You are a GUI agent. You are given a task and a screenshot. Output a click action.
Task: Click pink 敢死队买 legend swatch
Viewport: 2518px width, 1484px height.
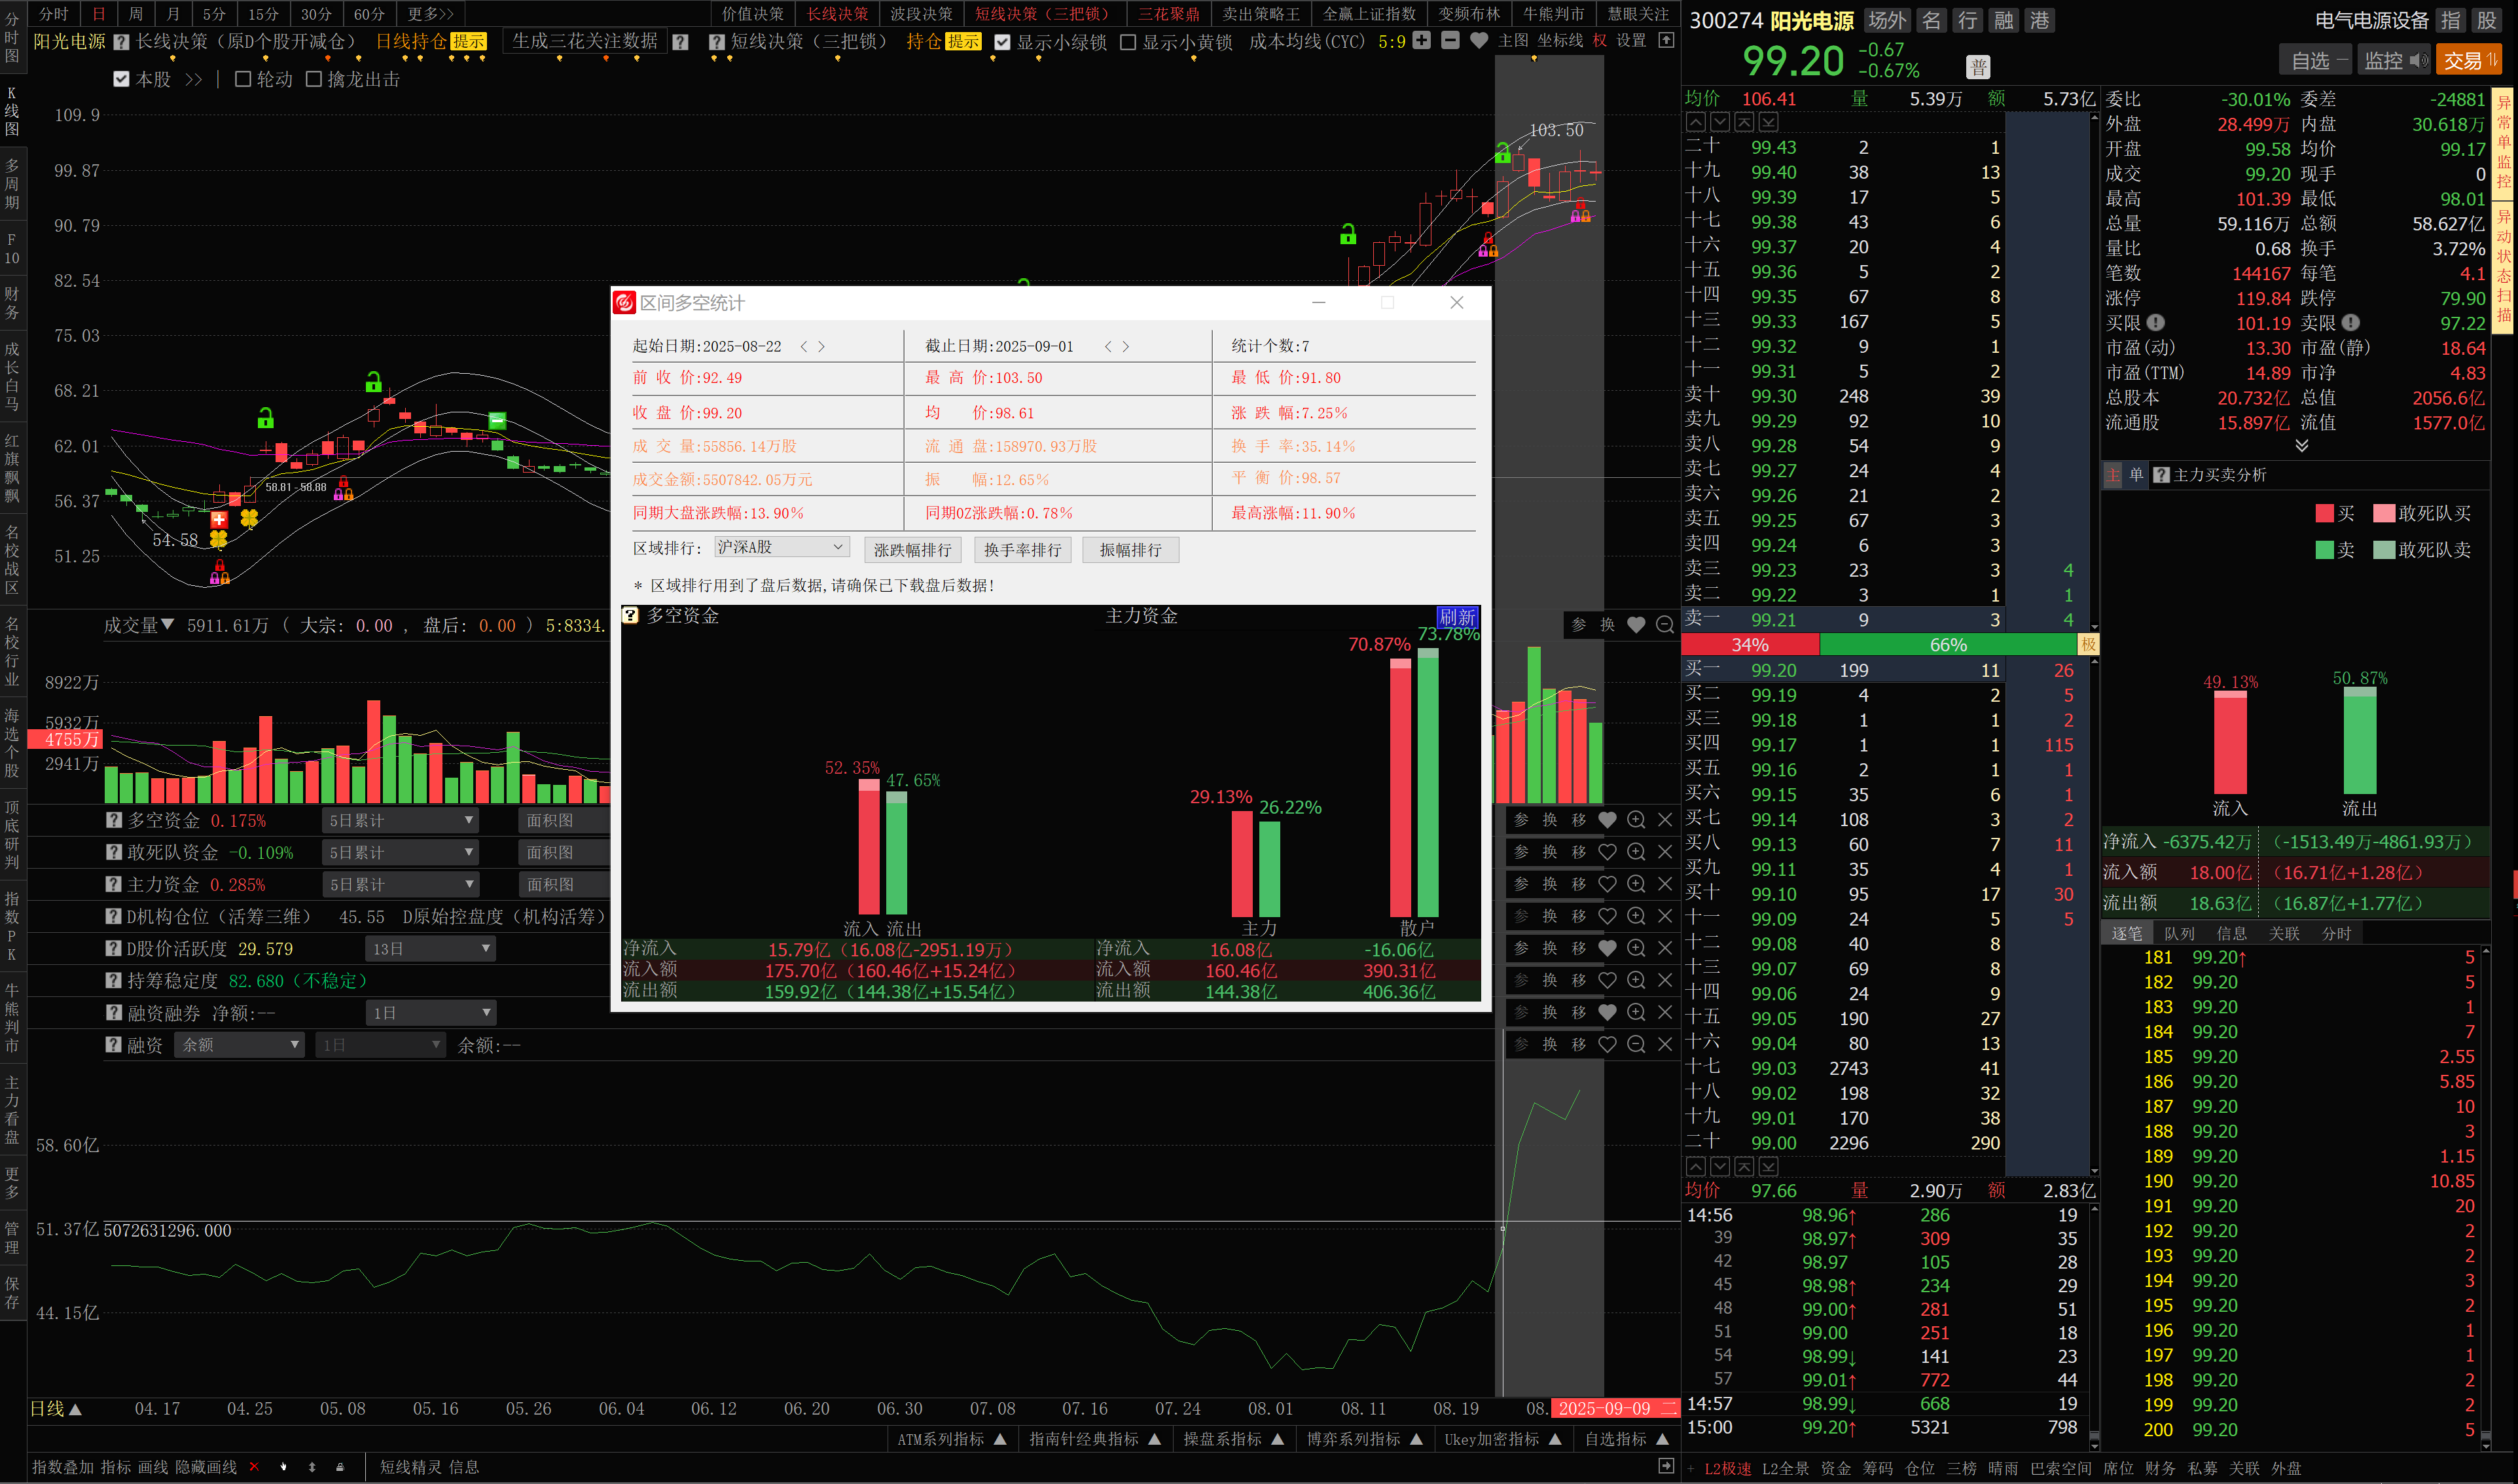pos(2384,513)
